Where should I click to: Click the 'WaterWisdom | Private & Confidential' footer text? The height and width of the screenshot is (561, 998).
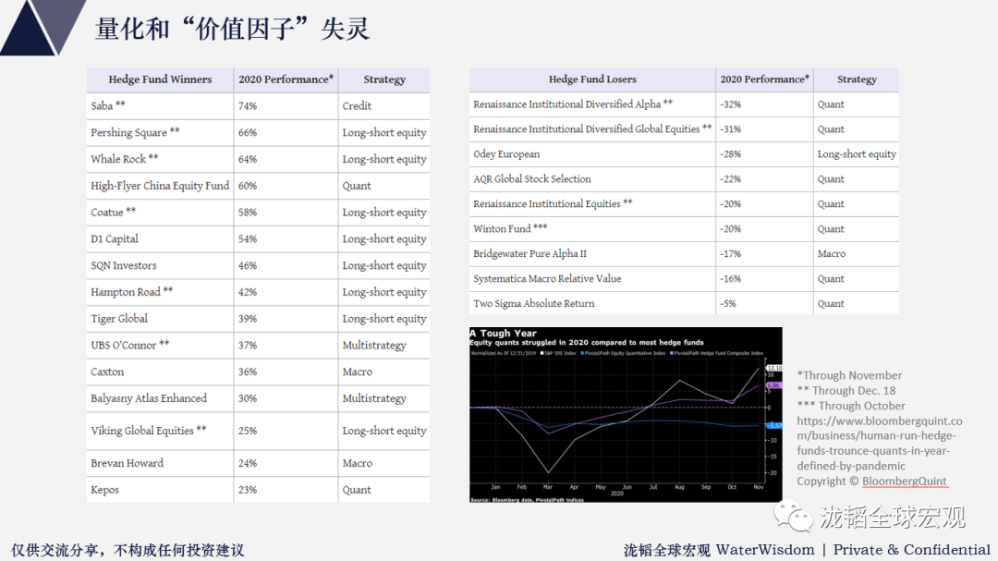coord(854,550)
